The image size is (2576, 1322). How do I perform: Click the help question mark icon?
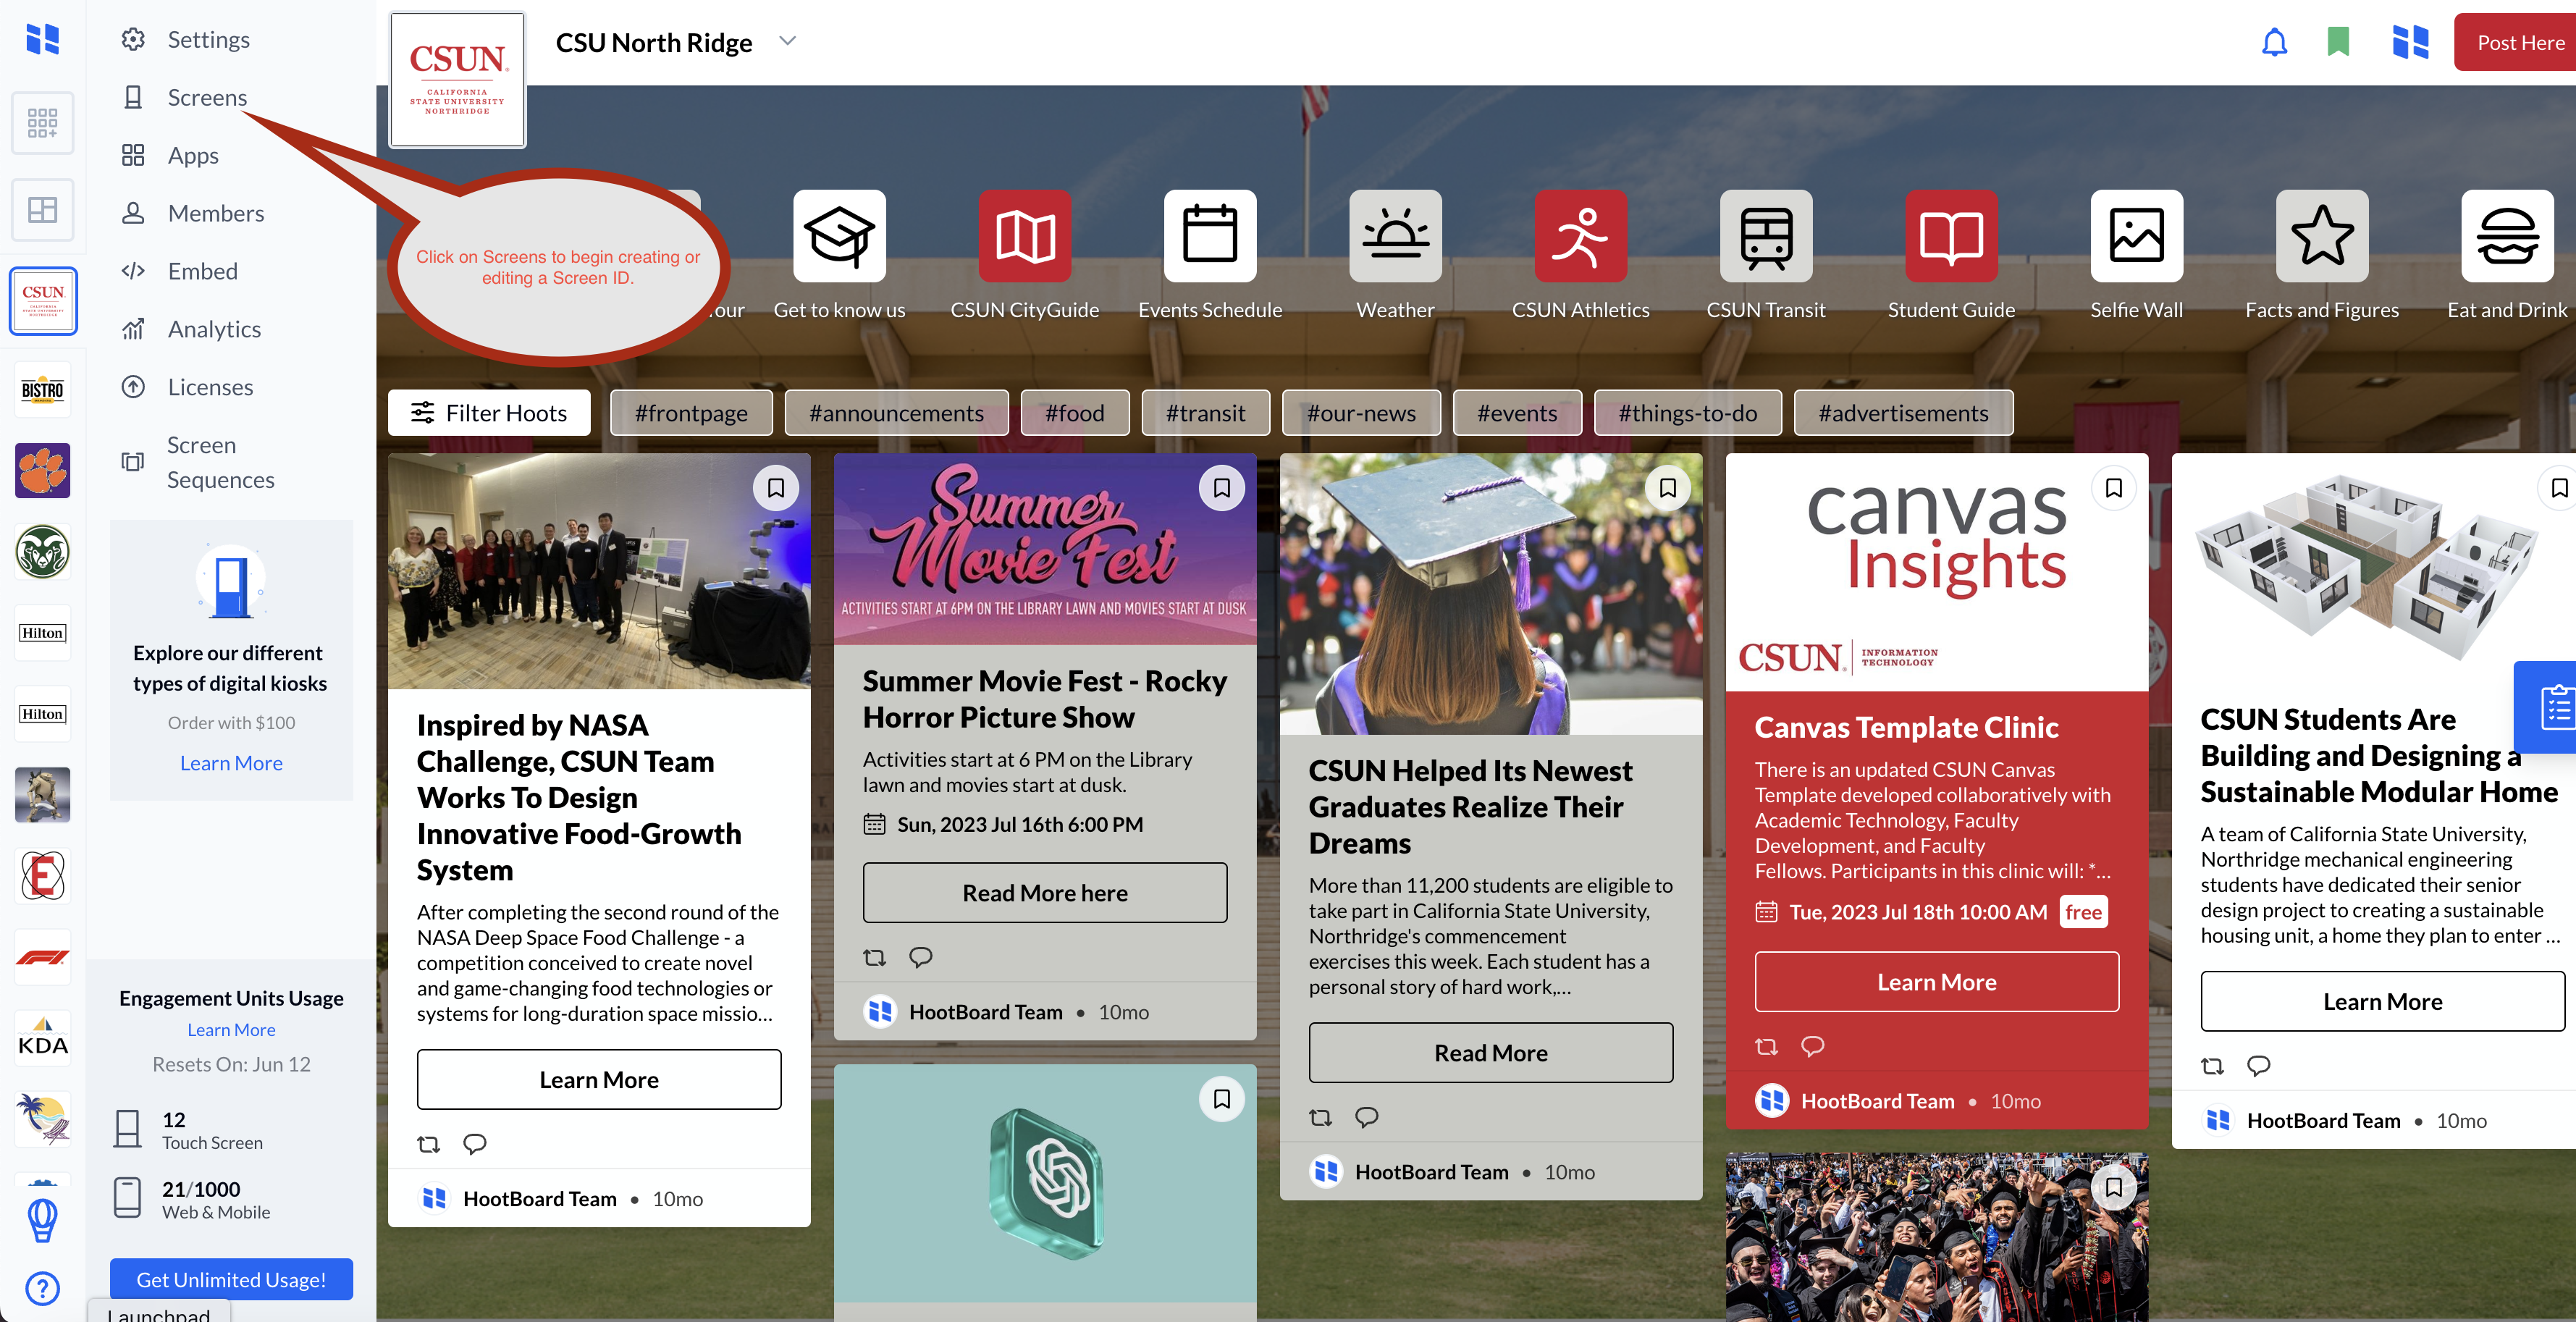point(42,1288)
